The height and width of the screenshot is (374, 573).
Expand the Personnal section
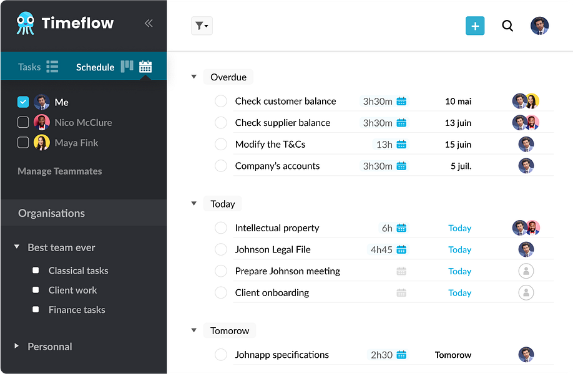tap(16, 347)
